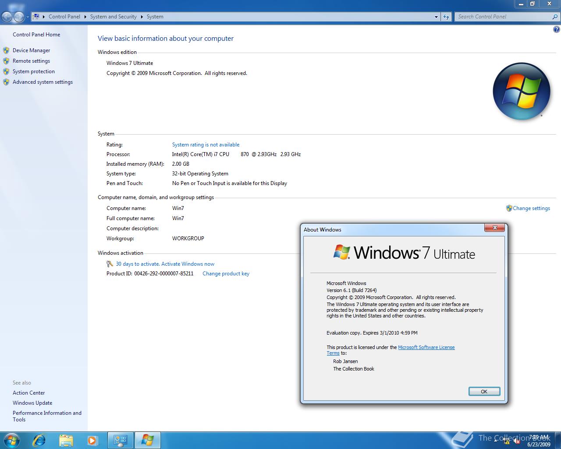Image resolution: width=561 pixels, height=449 pixels.
Task: Open the Start menu orb
Action: 11,440
